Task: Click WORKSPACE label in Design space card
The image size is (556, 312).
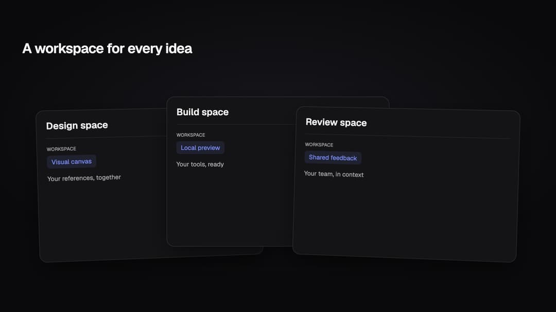Action: pyautogui.click(x=61, y=149)
